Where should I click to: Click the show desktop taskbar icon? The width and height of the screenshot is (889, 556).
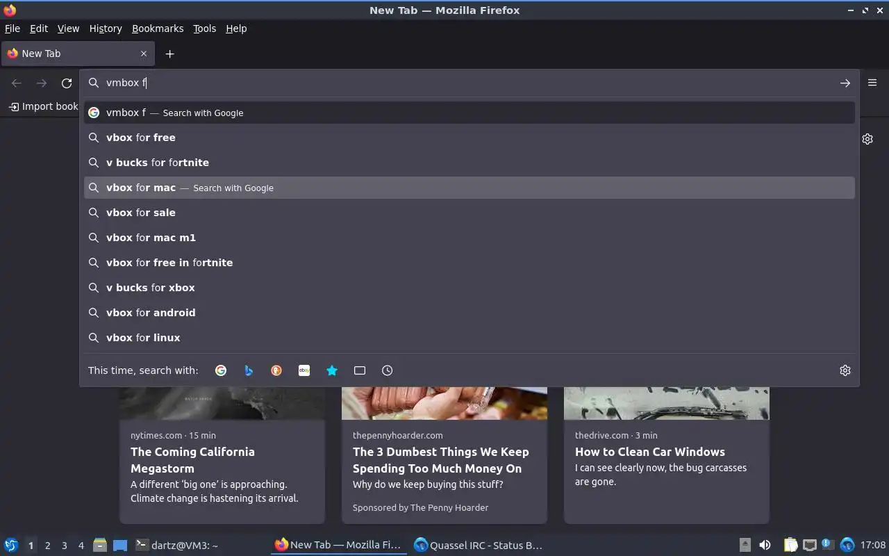tap(120, 545)
